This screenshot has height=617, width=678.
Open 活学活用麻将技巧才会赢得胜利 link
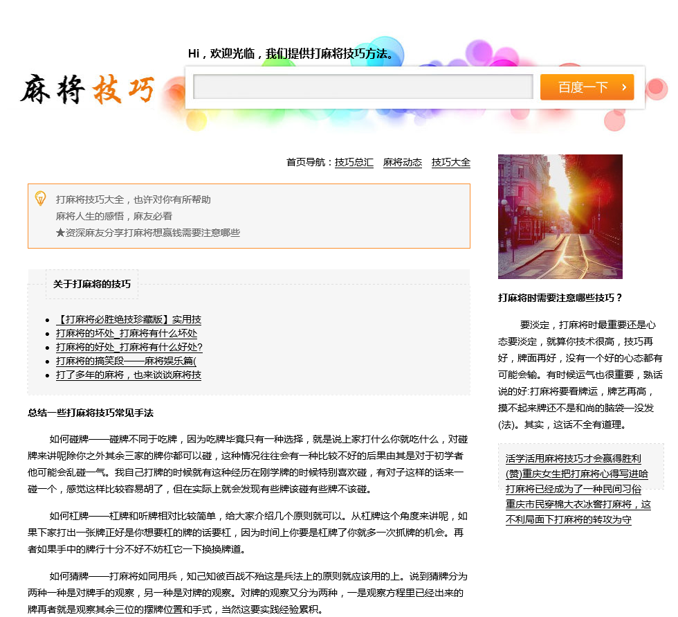pyautogui.click(x=573, y=458)
